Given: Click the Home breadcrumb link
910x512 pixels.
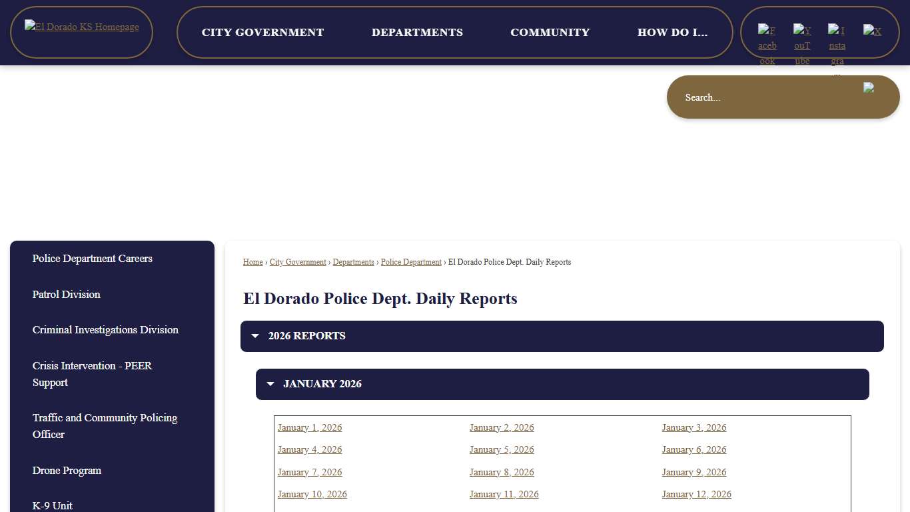Looking at the screenshot, I should pyautogui.click(x=252, y=262).
